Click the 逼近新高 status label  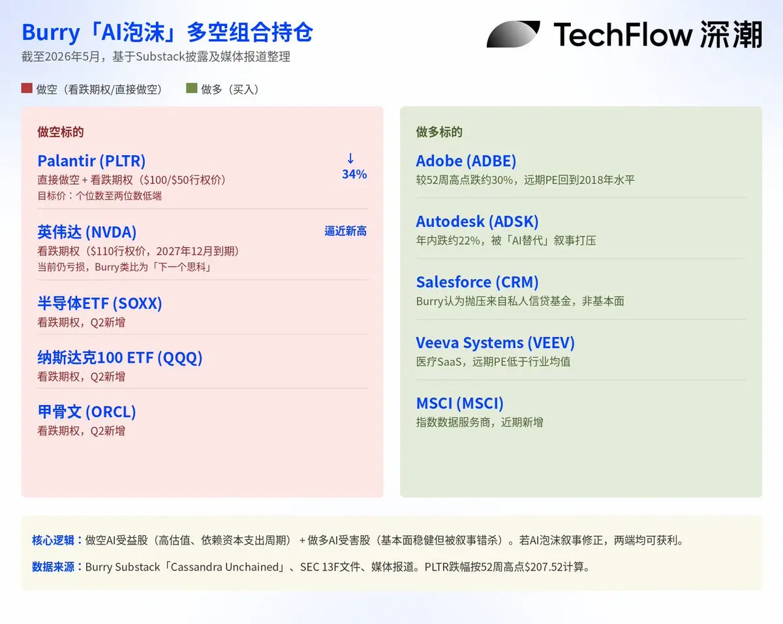pos(346,231)
